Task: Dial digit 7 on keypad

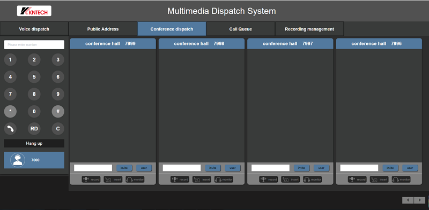Action: coord(10,94)
